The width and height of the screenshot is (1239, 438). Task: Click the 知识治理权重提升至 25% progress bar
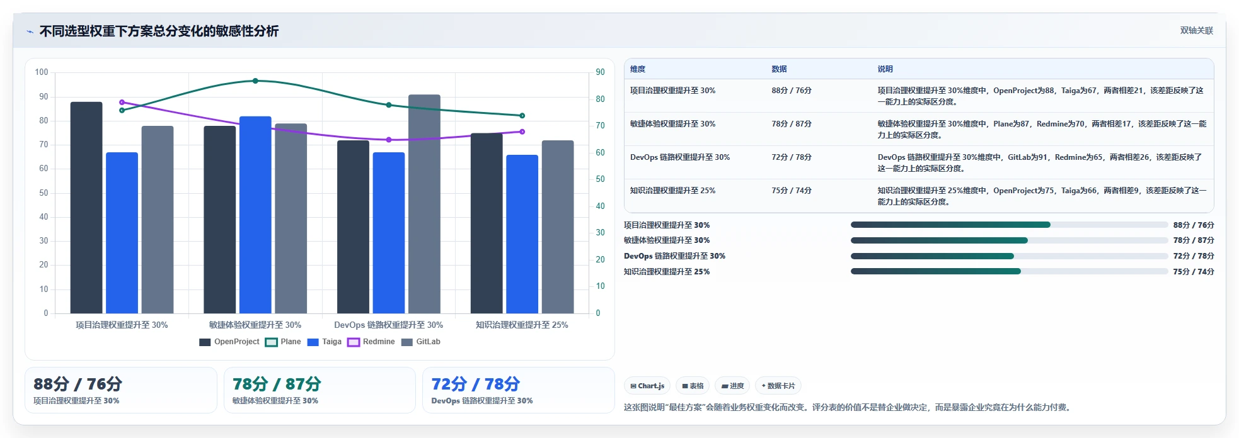click(1009, 271)
